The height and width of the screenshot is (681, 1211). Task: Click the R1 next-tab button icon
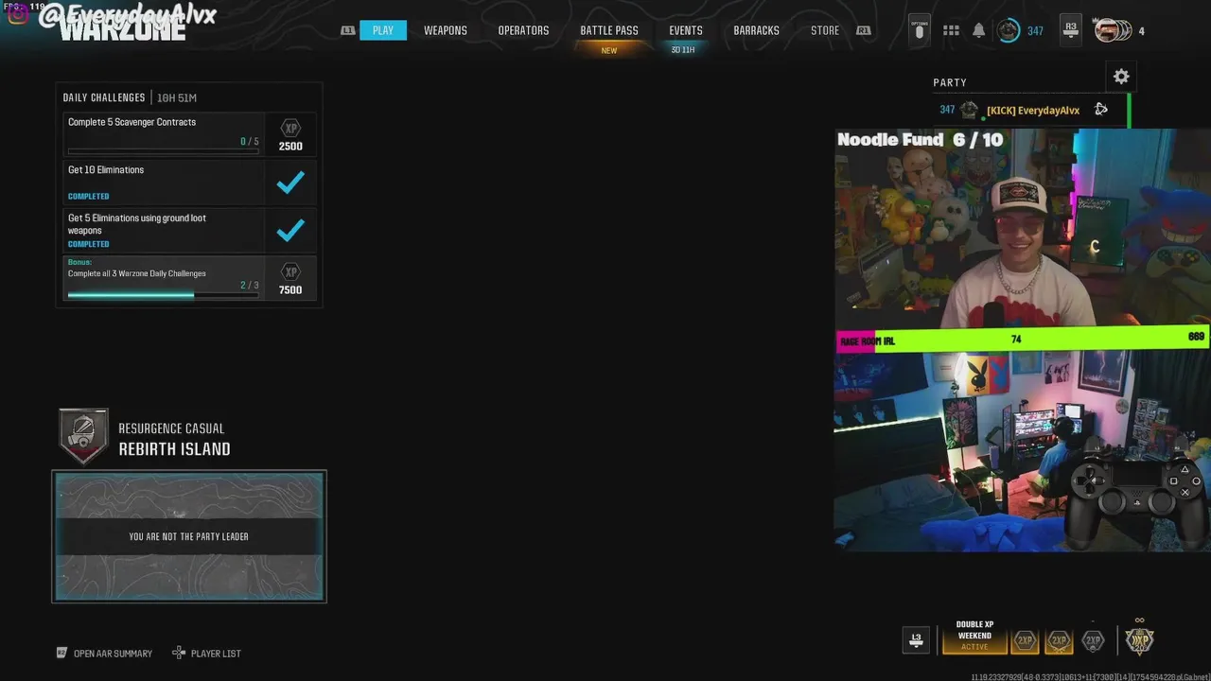863,30
